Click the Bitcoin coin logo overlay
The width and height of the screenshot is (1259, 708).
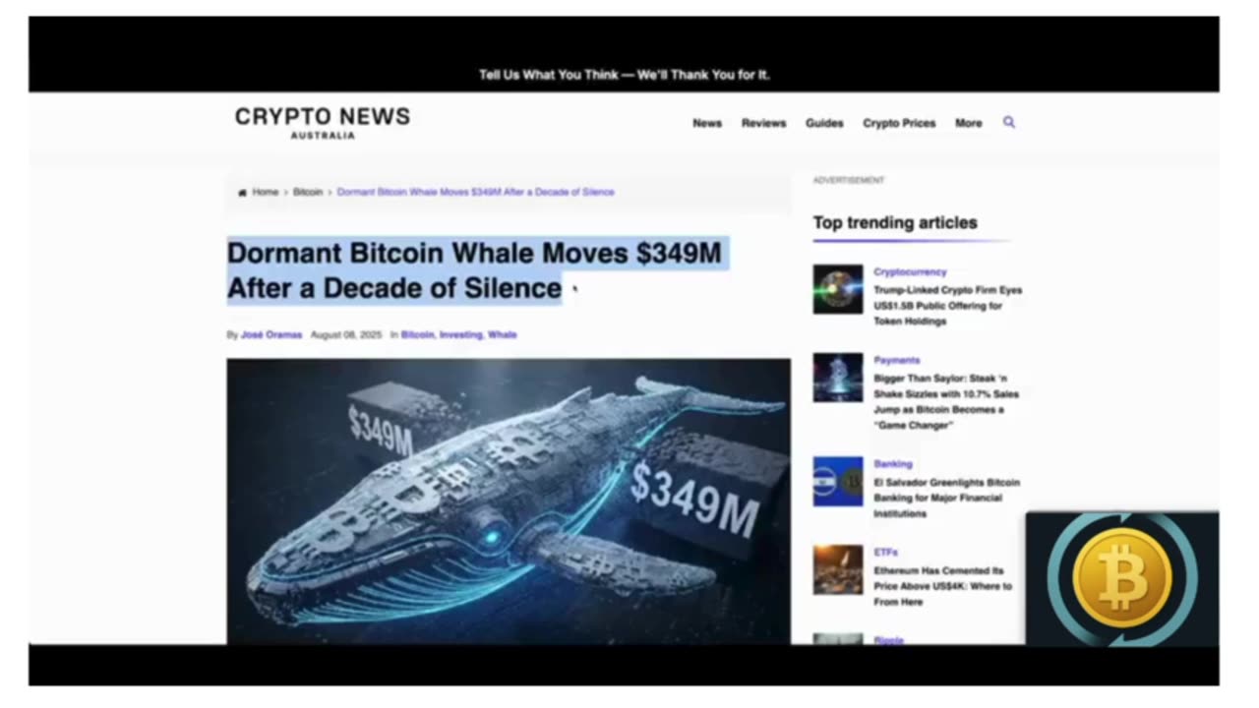pos(1122,578)
